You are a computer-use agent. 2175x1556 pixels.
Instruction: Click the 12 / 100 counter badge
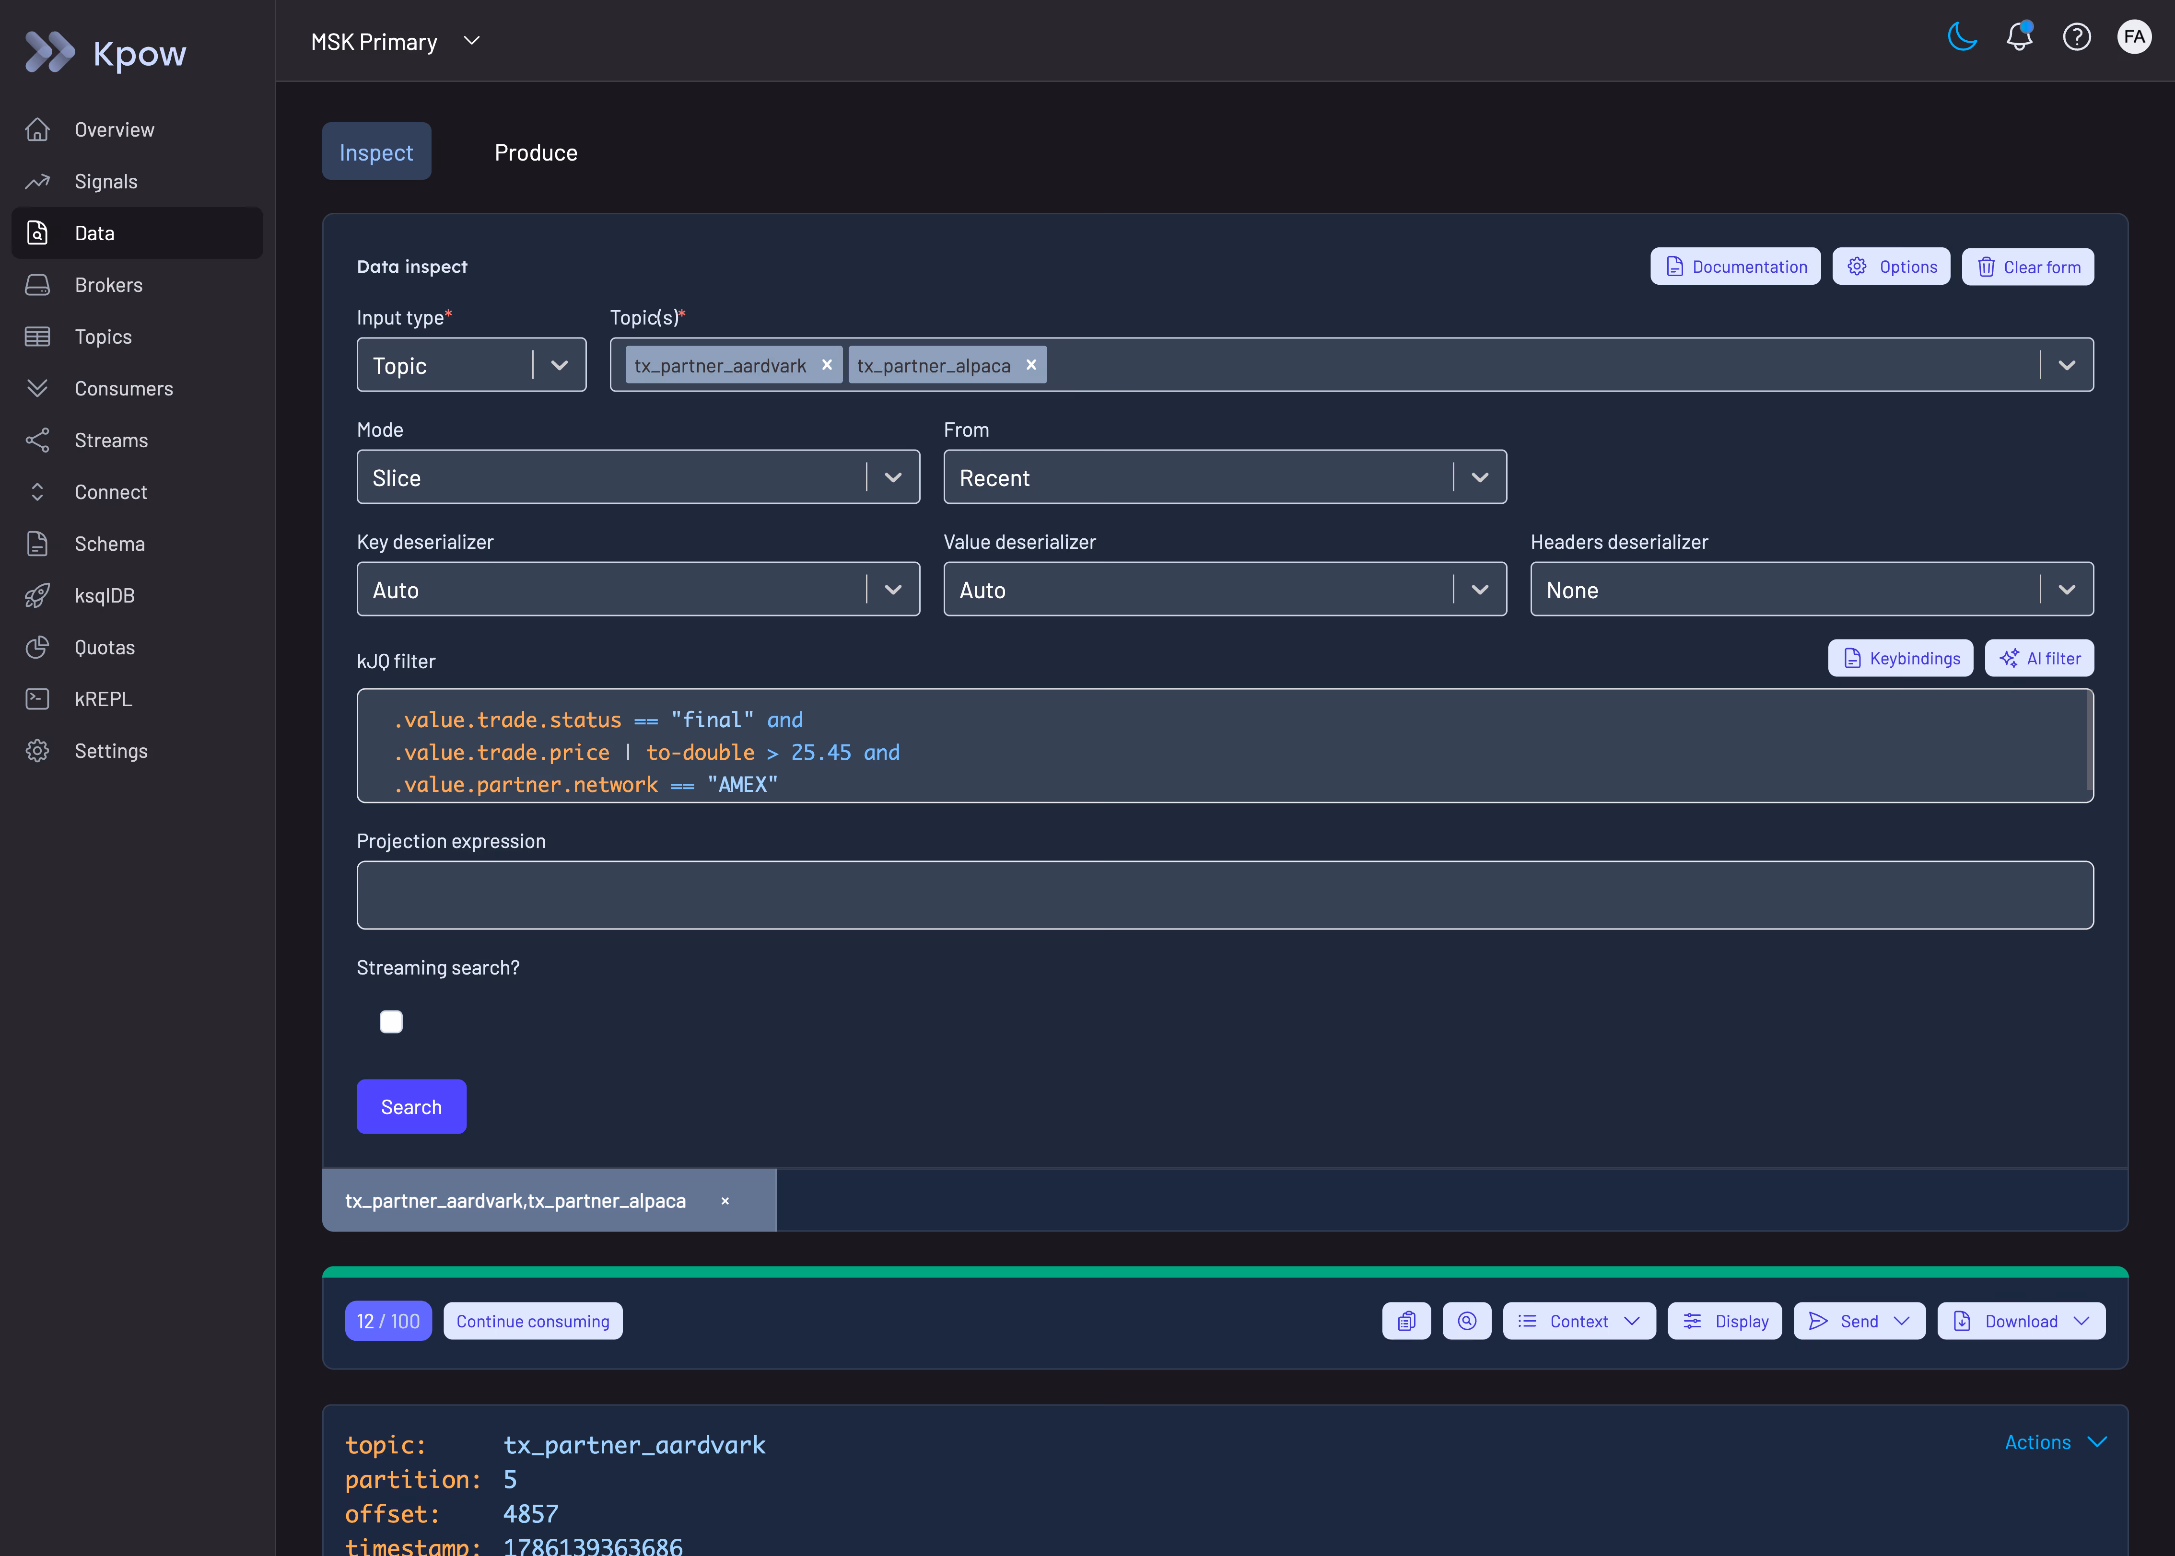pyautogui.click(x=388, y=1321)
